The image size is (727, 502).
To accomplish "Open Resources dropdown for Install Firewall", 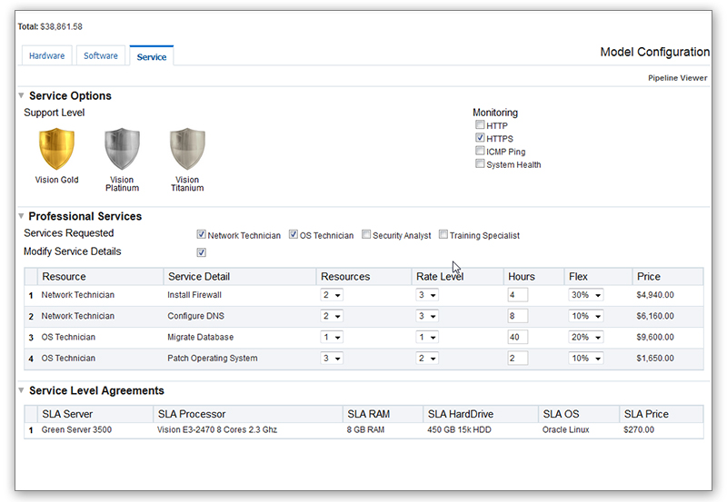I will 331,295.
